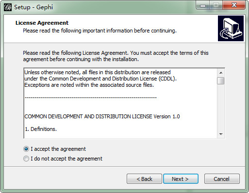Image resolution: width=249 pixels, height=193 pixels.
Task: Continue with the Next > button
Action: coord(181,179)
